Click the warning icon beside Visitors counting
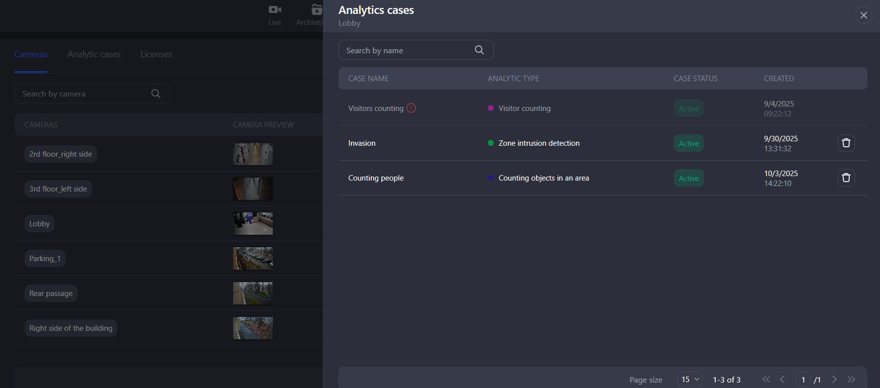 pyautogui.click(x=411, y=108)
